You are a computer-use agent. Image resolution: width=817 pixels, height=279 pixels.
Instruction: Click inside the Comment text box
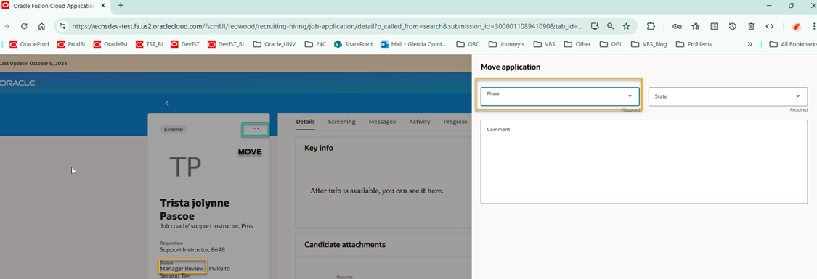point(644,162)
